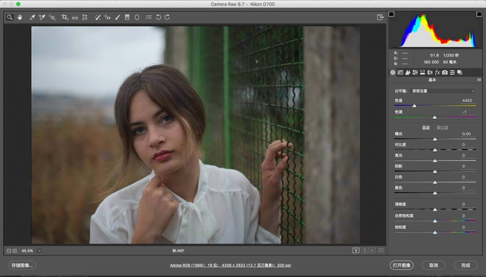486x277 pixels.
Task: Select the Hand tool
Action: click(20, 17)
